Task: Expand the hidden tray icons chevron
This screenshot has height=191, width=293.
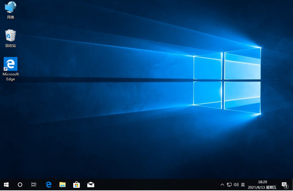Action: coord(222,185)
